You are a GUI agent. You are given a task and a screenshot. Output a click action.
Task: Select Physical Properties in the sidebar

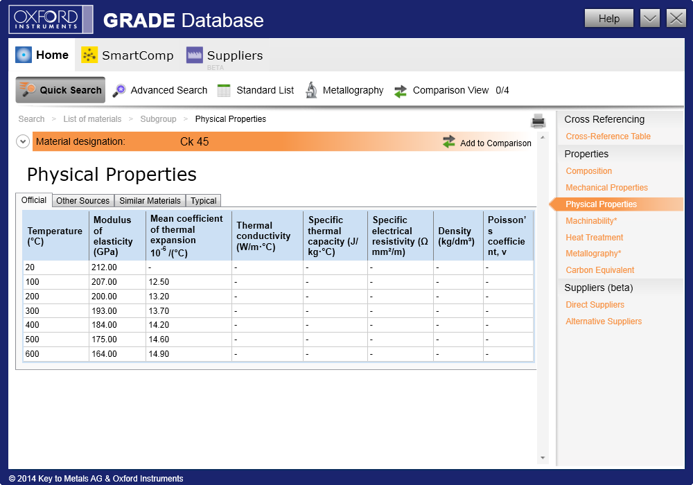[616, 204]
